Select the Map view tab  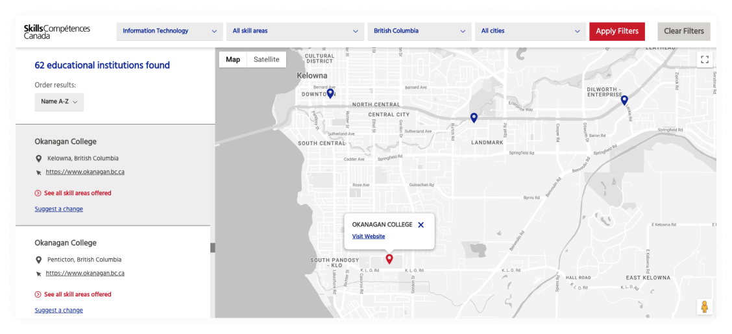(x=233, y=60)
